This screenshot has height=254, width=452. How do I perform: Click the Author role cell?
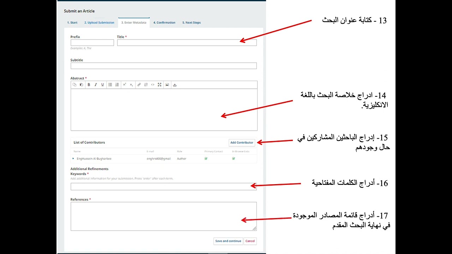[x=182, y=159]
